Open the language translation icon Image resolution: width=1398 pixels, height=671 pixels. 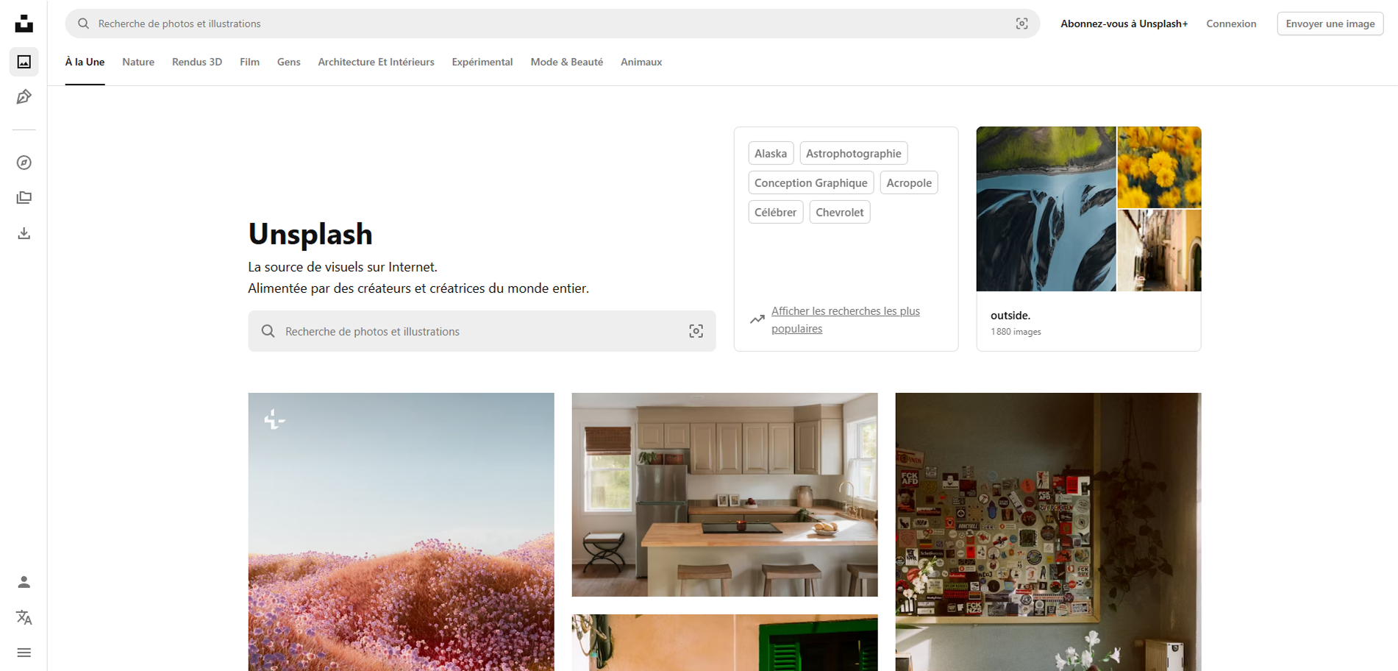coord(24,618)
